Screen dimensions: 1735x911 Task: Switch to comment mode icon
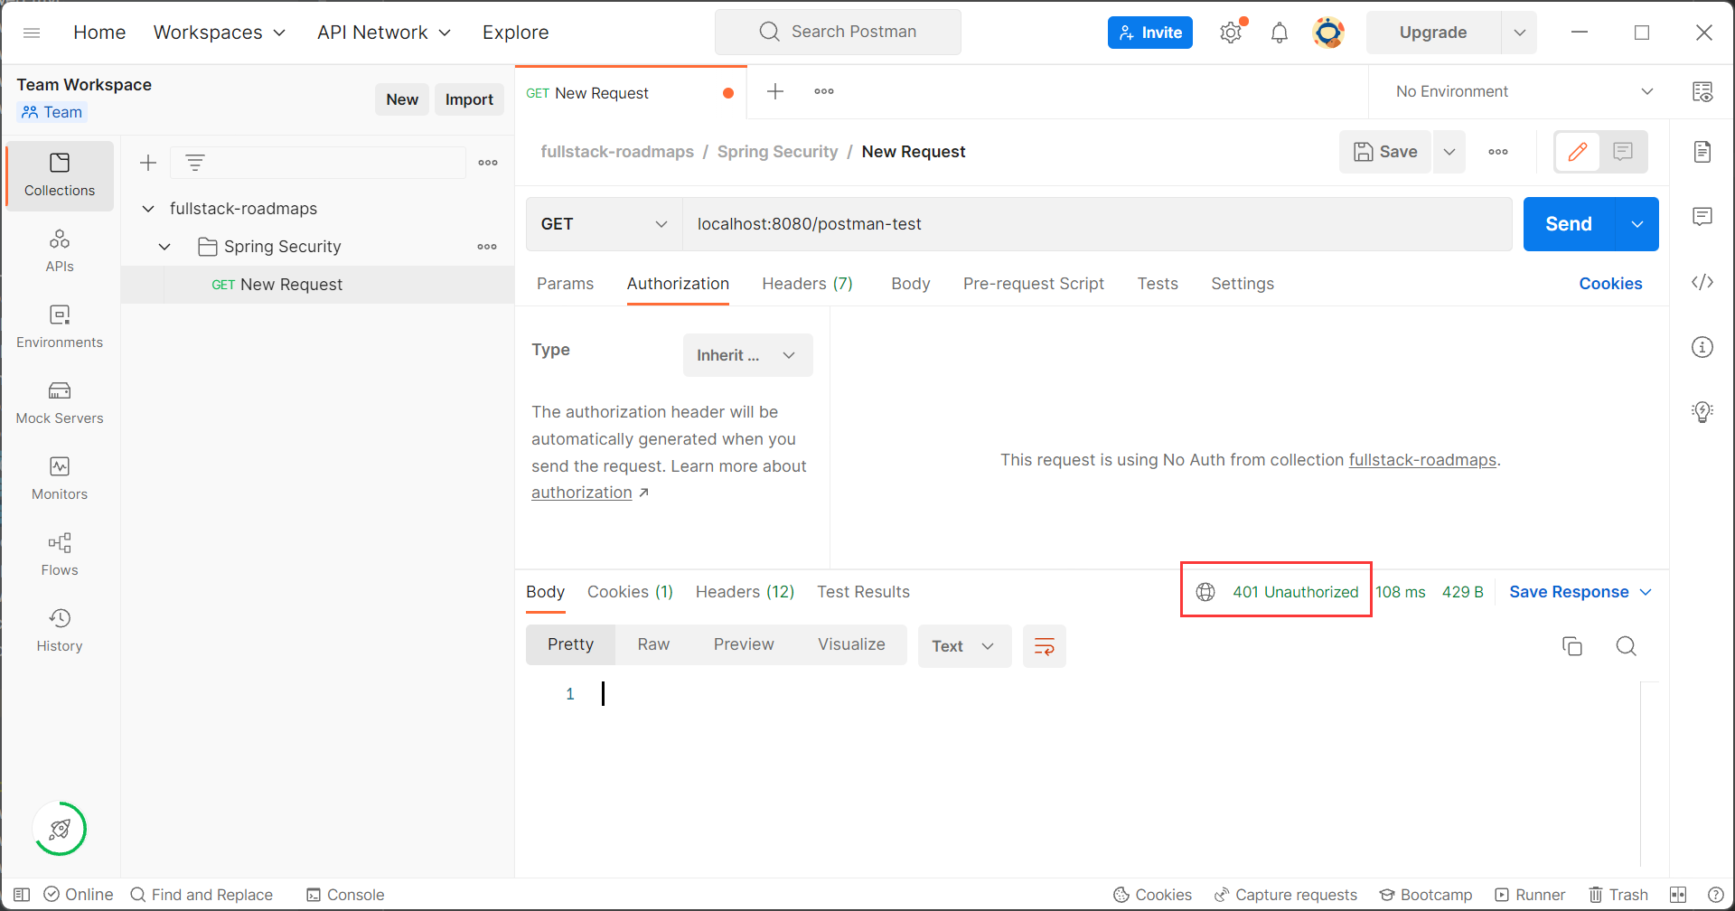tap(1623, 152)
